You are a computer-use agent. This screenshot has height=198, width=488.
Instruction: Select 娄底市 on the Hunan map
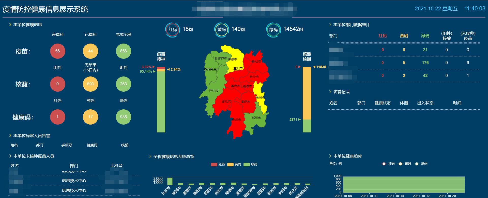pyautogui.click(x=236, y=86)
